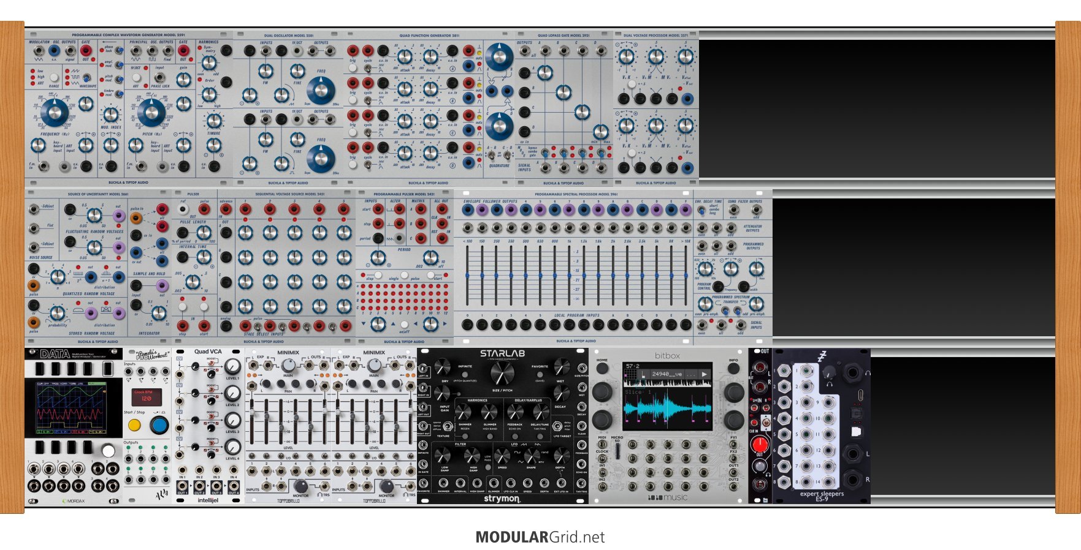The image size is (1081, 550).
Task: Click the <100 band slider on 296t
Action: pyautogui.click(x=467, y=276)
